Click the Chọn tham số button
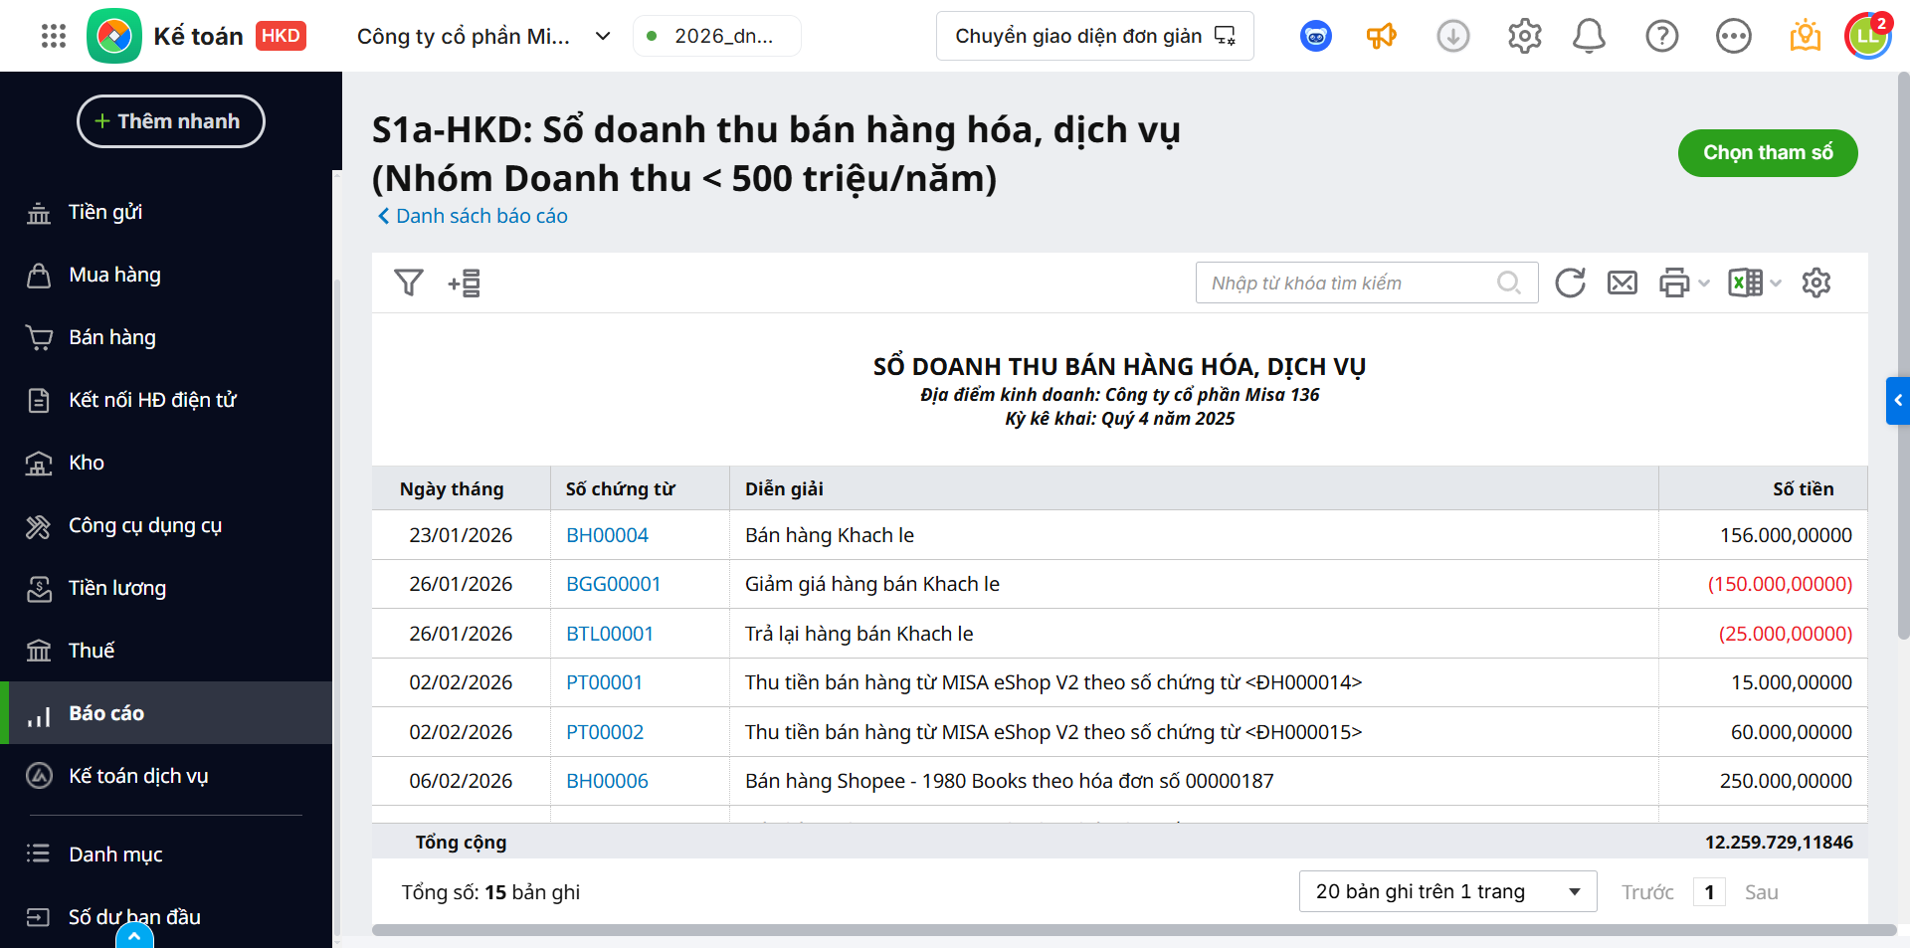This screenshot has width=1910, height=948. click(1767, 153)
